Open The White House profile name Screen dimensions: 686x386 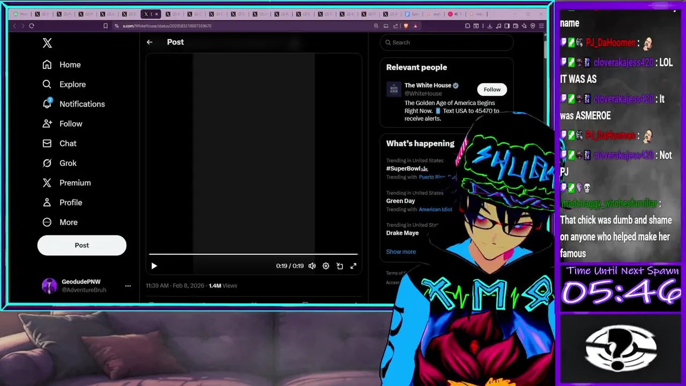pos(428,85)
